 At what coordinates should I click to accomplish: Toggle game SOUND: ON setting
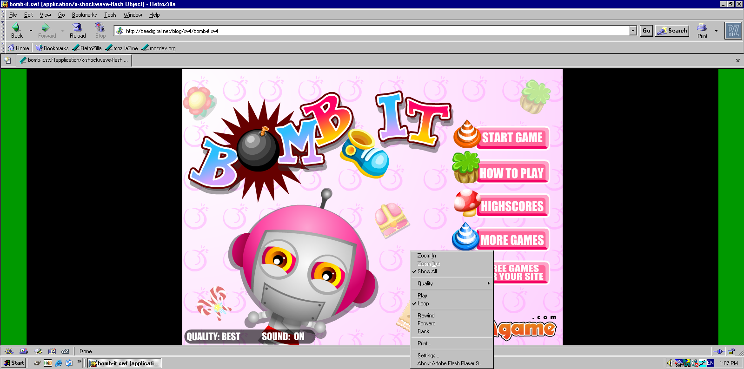point(283,336)
